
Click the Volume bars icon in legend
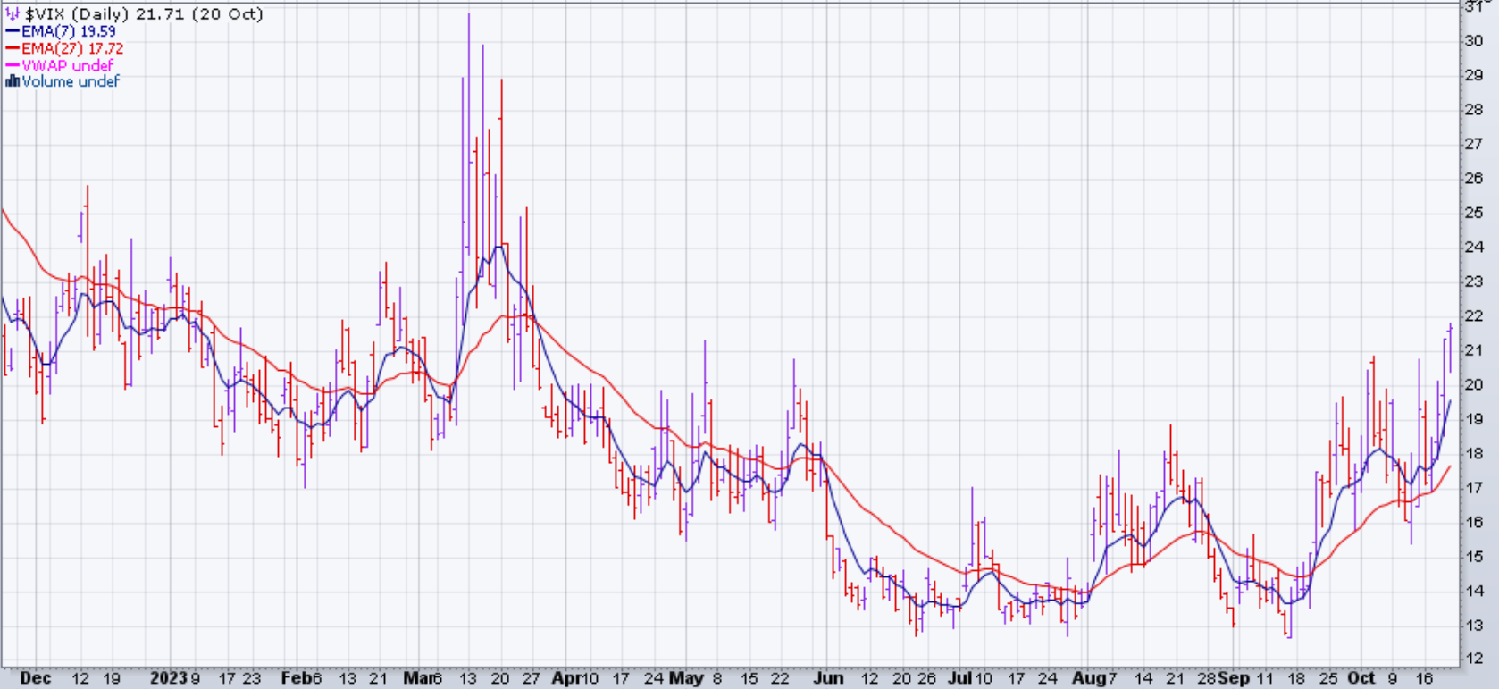point(13,81)
